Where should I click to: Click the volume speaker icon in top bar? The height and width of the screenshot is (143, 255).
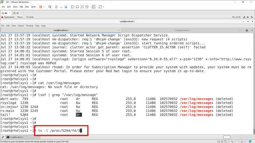[248, 17]
